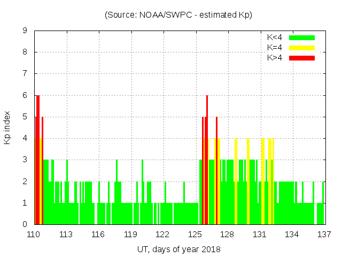Click the x-axis tick label 137
Viewport: 342px width, 257px height.
tap(324, 235)
